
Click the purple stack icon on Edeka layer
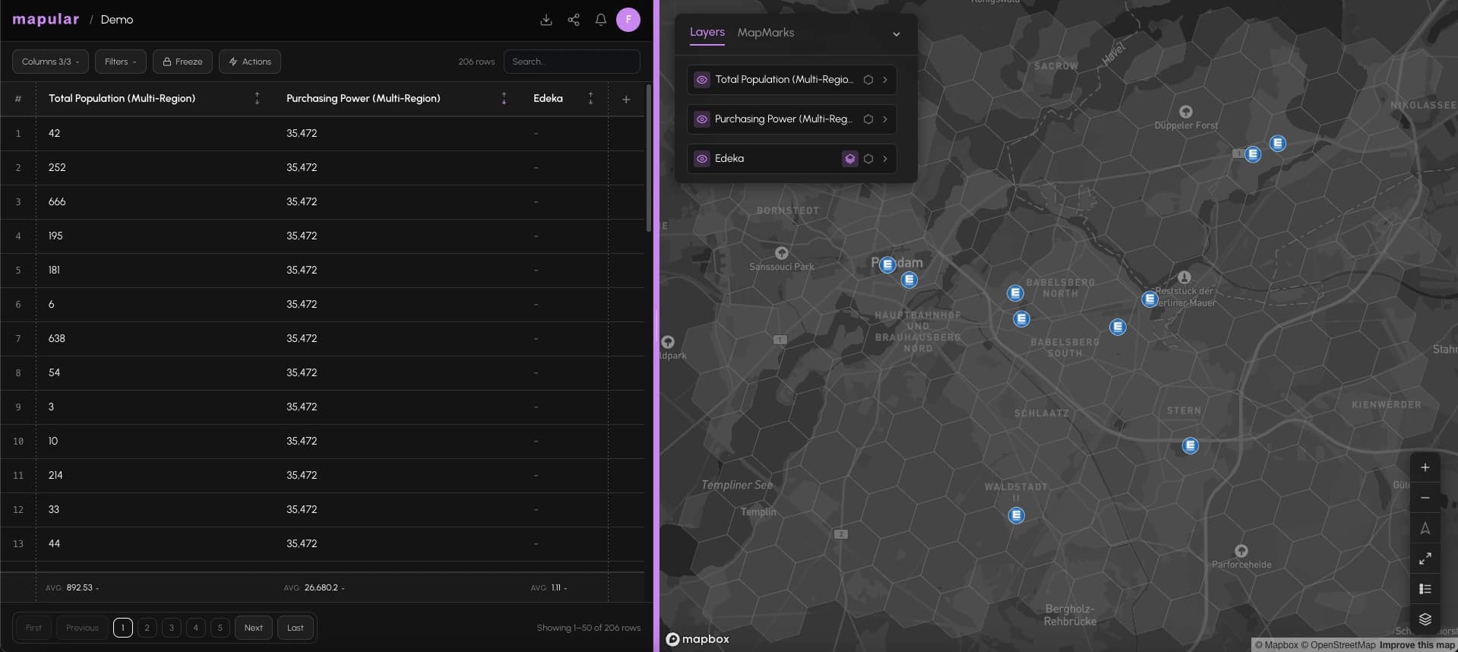850,159
